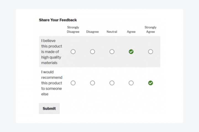Click checked Agree radio for quality materials

click(131, 52)
